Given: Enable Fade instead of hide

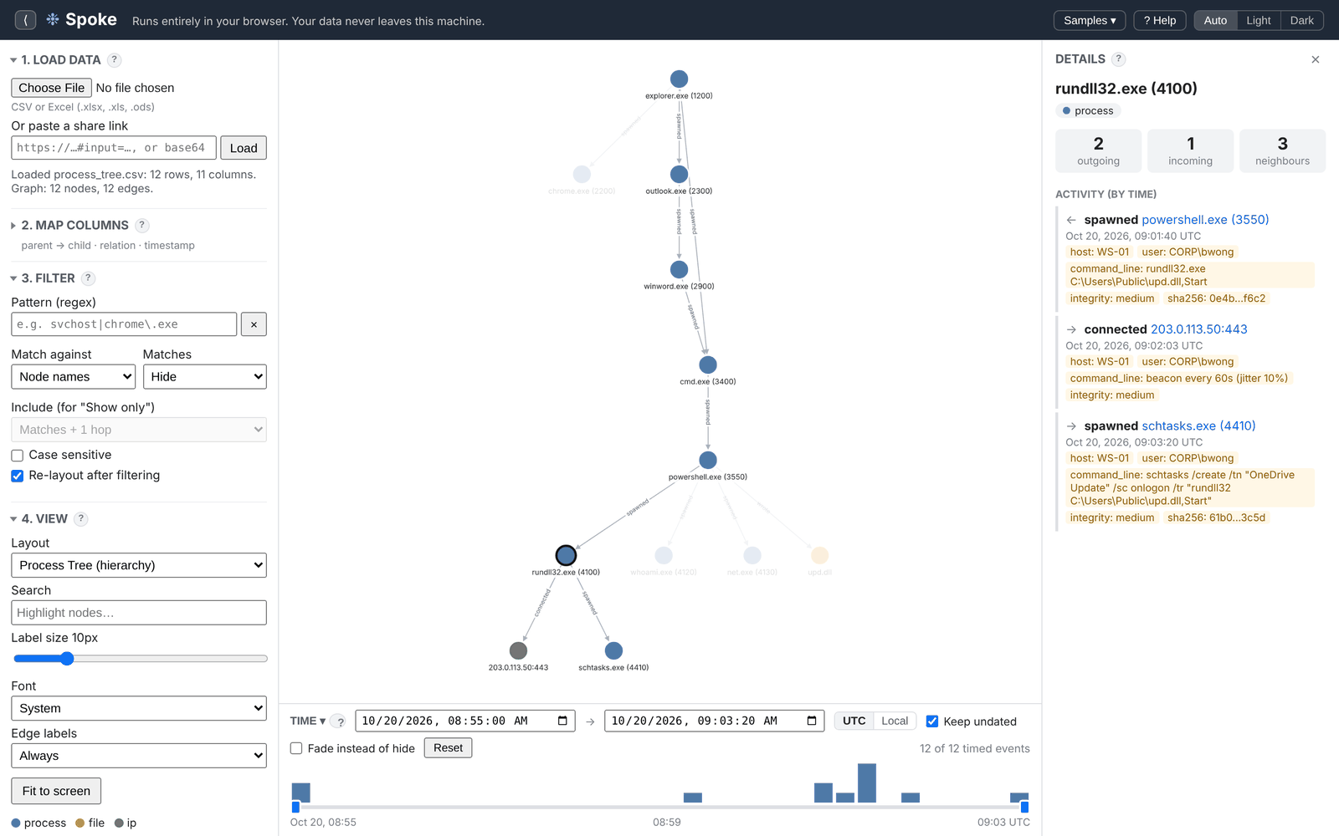Looking at the screenshot, I should 296,748.
